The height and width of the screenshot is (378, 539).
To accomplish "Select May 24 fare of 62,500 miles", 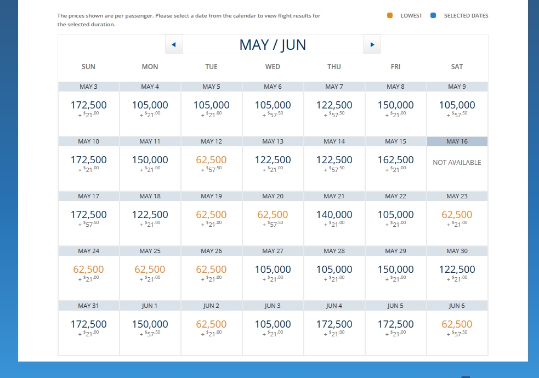I will 88,272.
